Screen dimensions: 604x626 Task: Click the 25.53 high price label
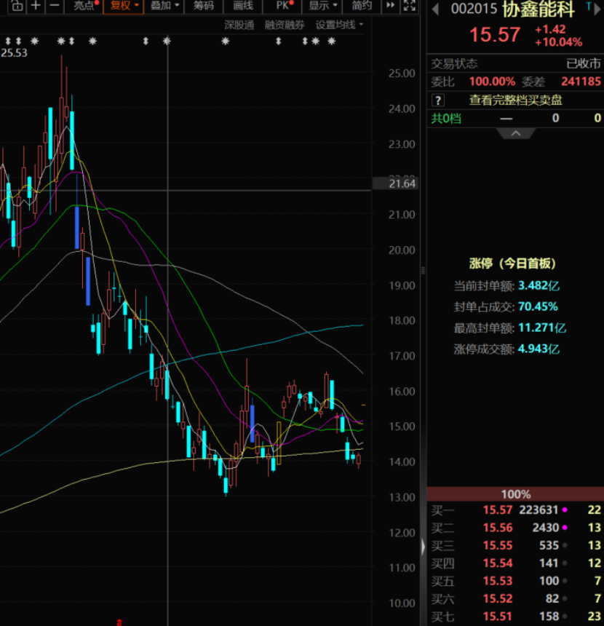(14, 53)
